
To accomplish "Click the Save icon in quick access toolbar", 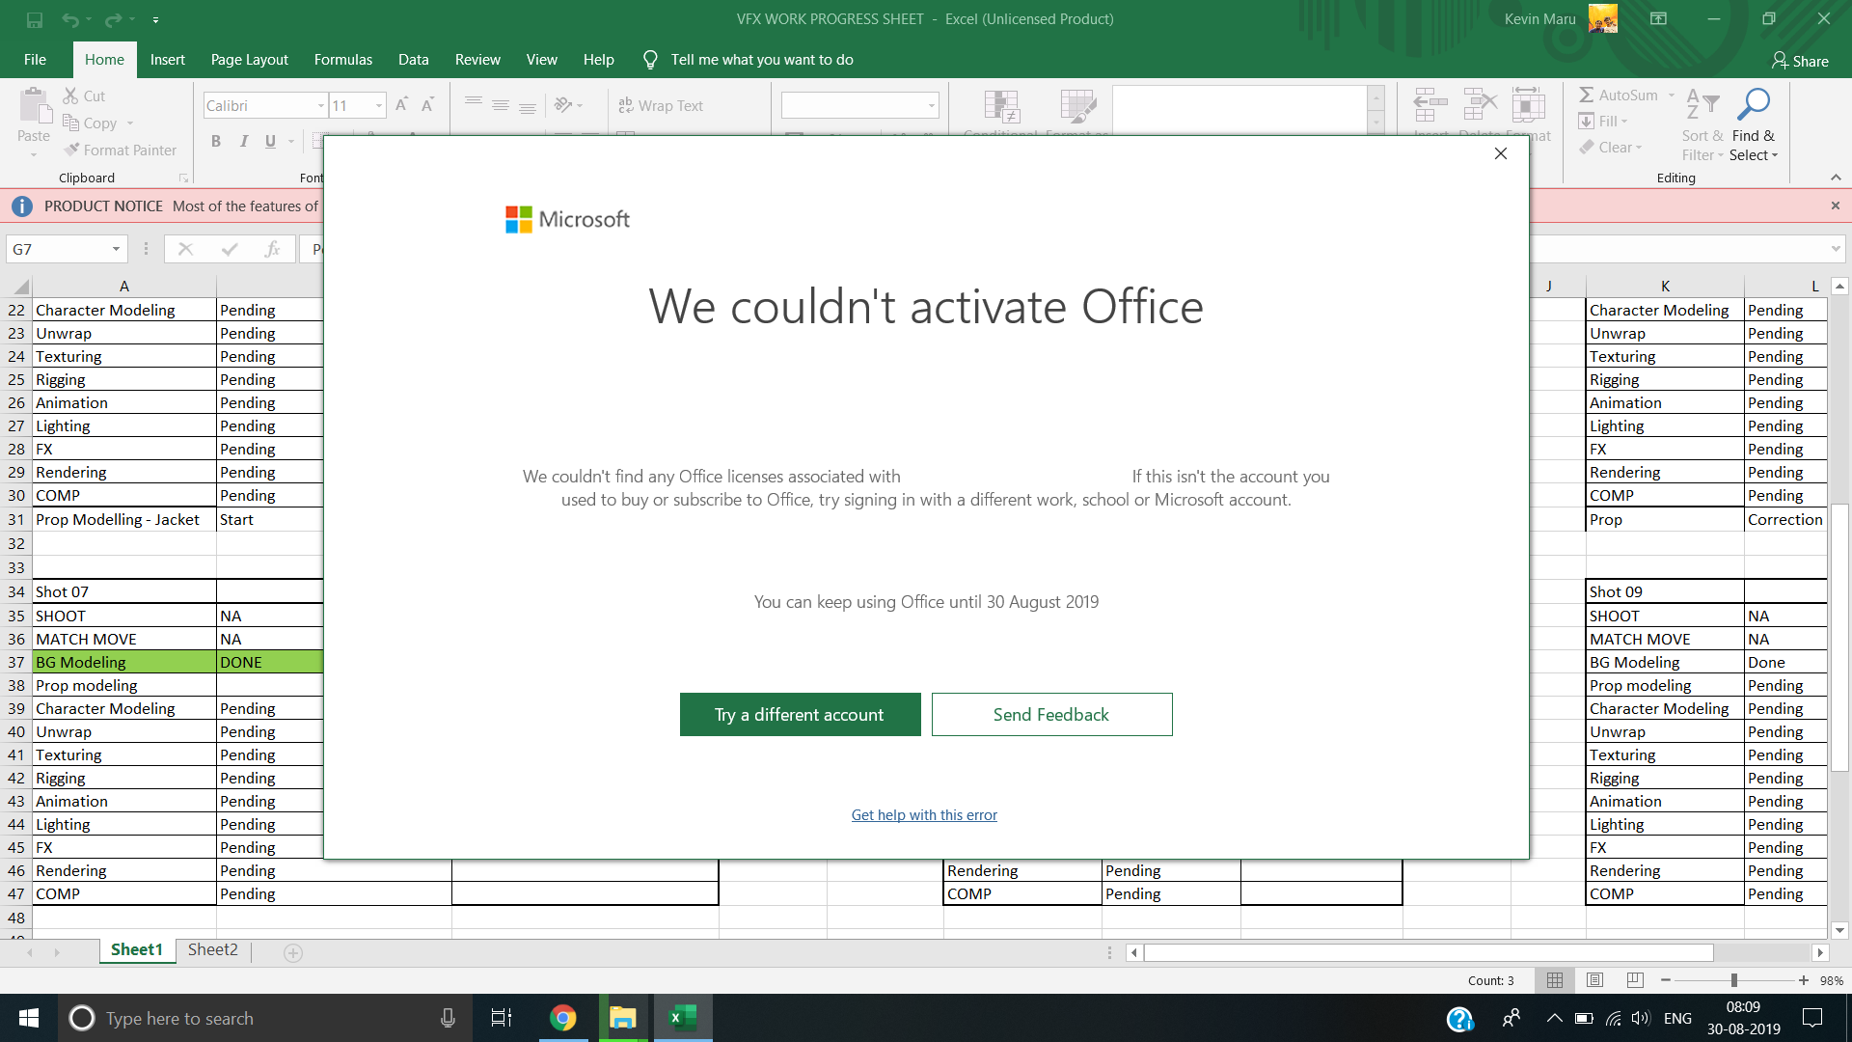I will coord(35,19).
